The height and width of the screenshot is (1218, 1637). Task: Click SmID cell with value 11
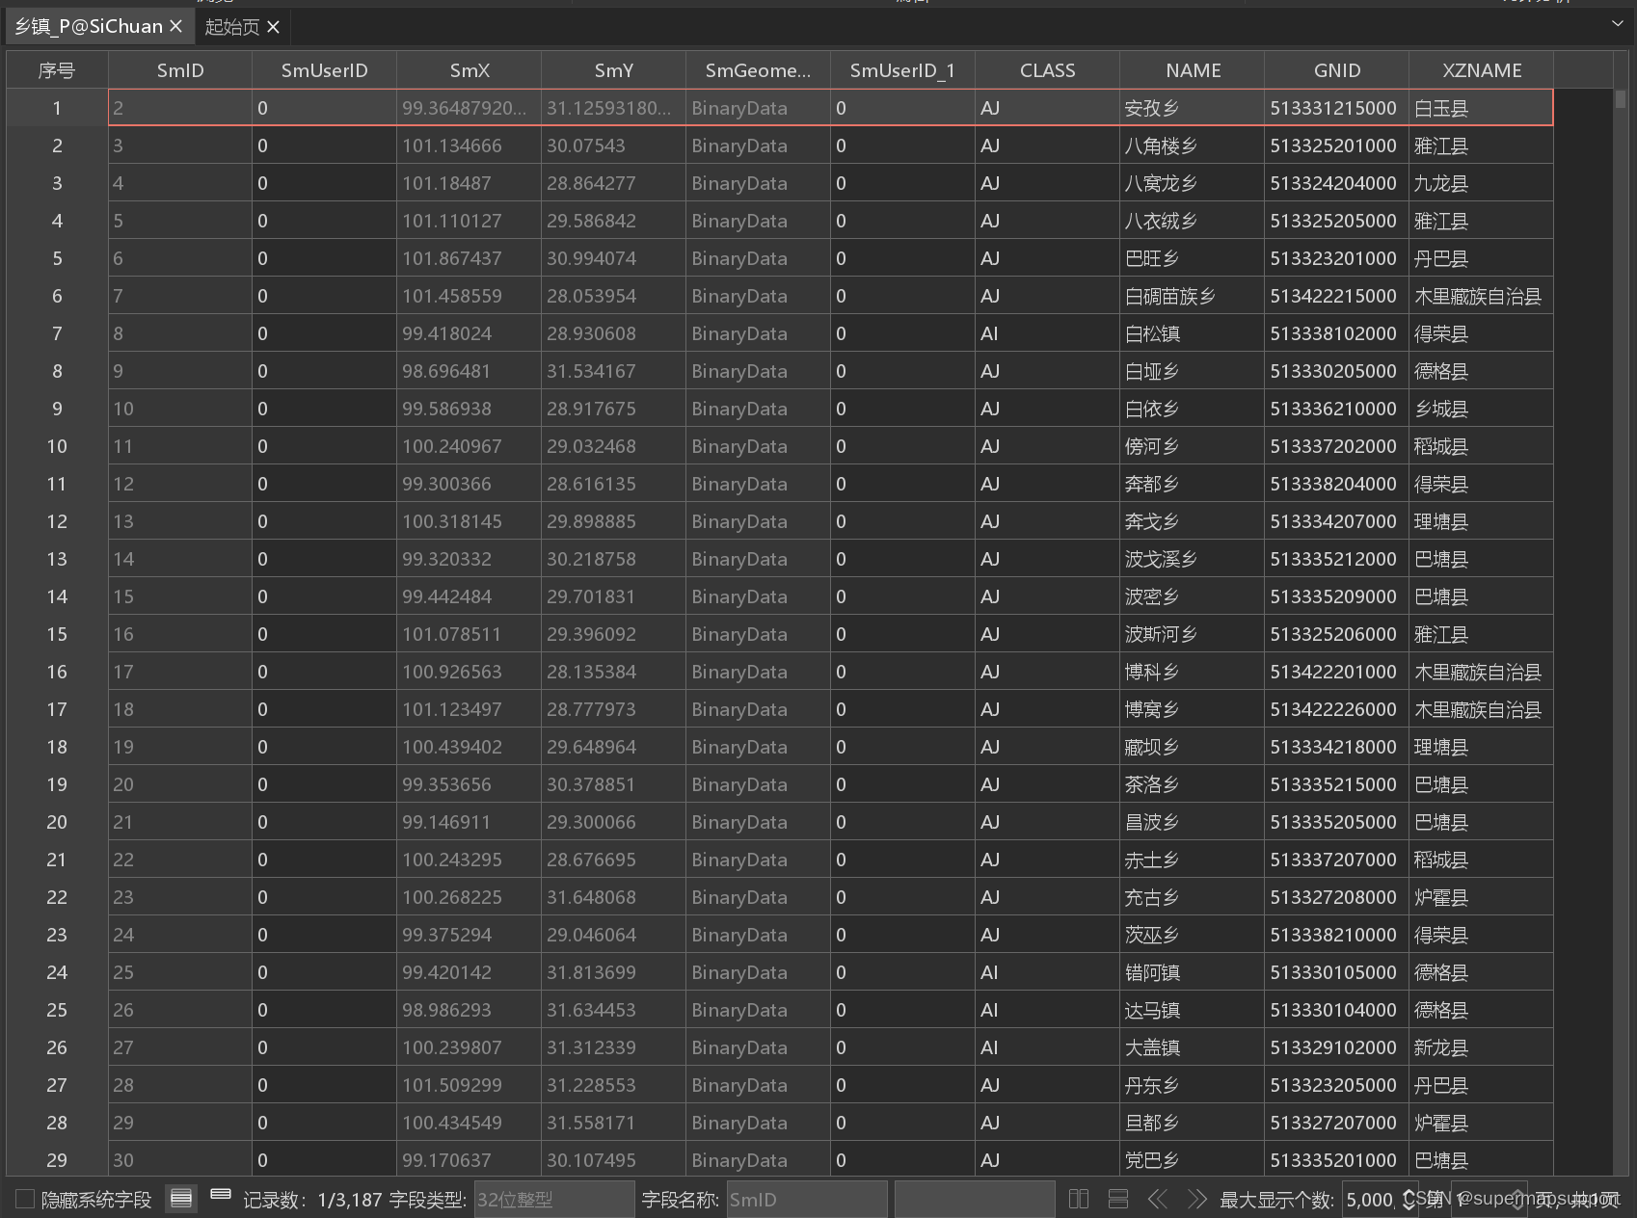pyautogui.click(x=180, y=446)
